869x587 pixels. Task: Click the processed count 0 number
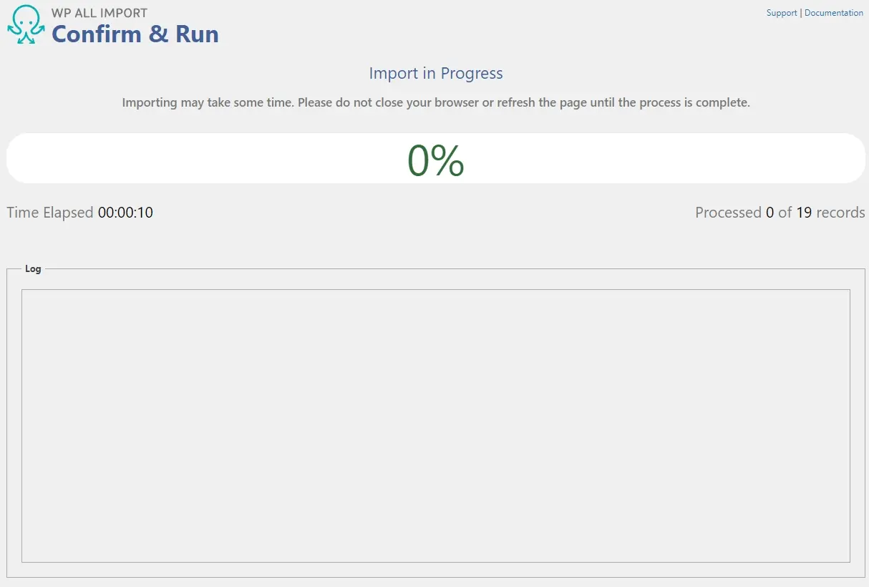770,213
